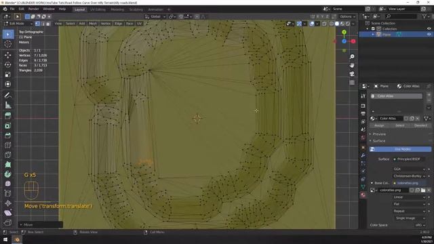Switch to the Sculpting workspace tab
This screenshot has width=434, height=244.
(x=136, y=9)
